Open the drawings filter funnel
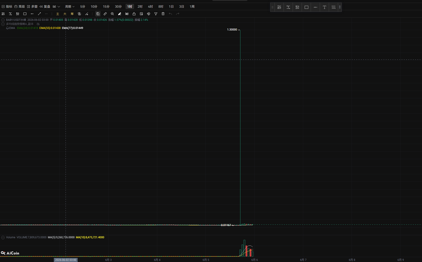This screenshot has height=262, width=422. [x=156, y=14]
